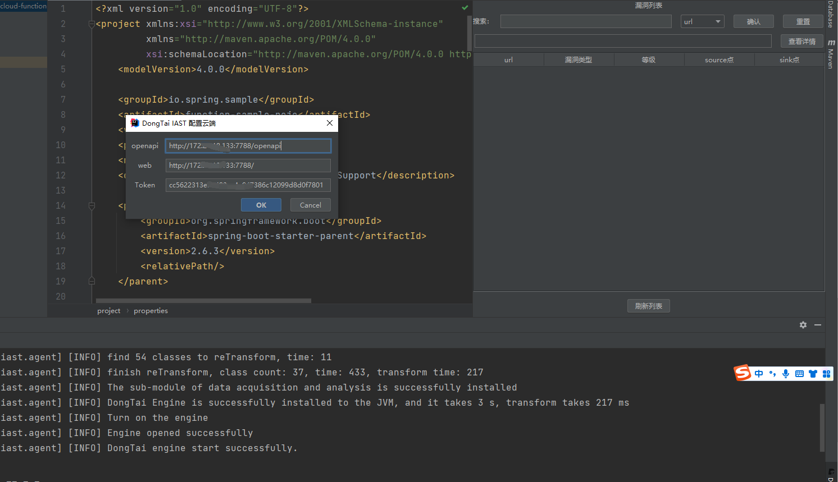The height and width of the screenshot is (482, 838).
Task: Click the 漏洞列表 panel title
Action: click(x=649, y=6)
